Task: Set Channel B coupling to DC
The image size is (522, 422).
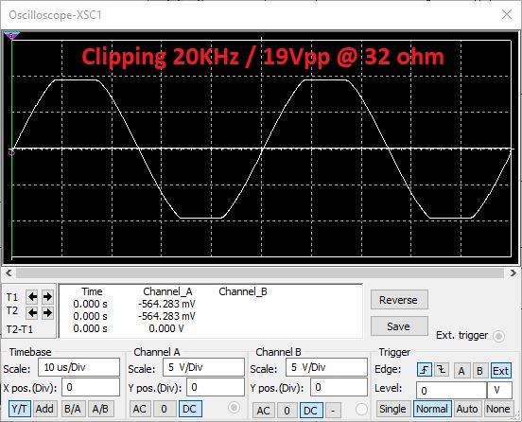Action: click(x=311, y=411)
